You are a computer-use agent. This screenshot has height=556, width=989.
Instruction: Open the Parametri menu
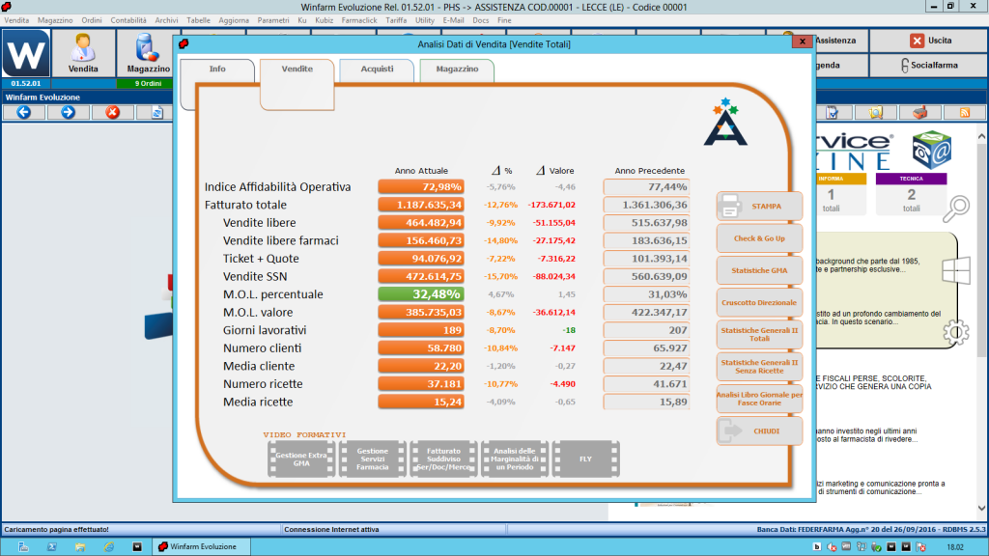tap(273, 20)
